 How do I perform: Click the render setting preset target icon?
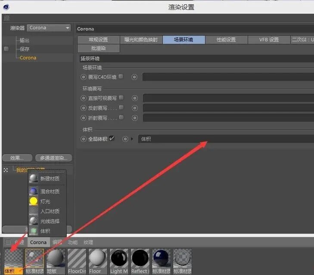pos(6,170)
